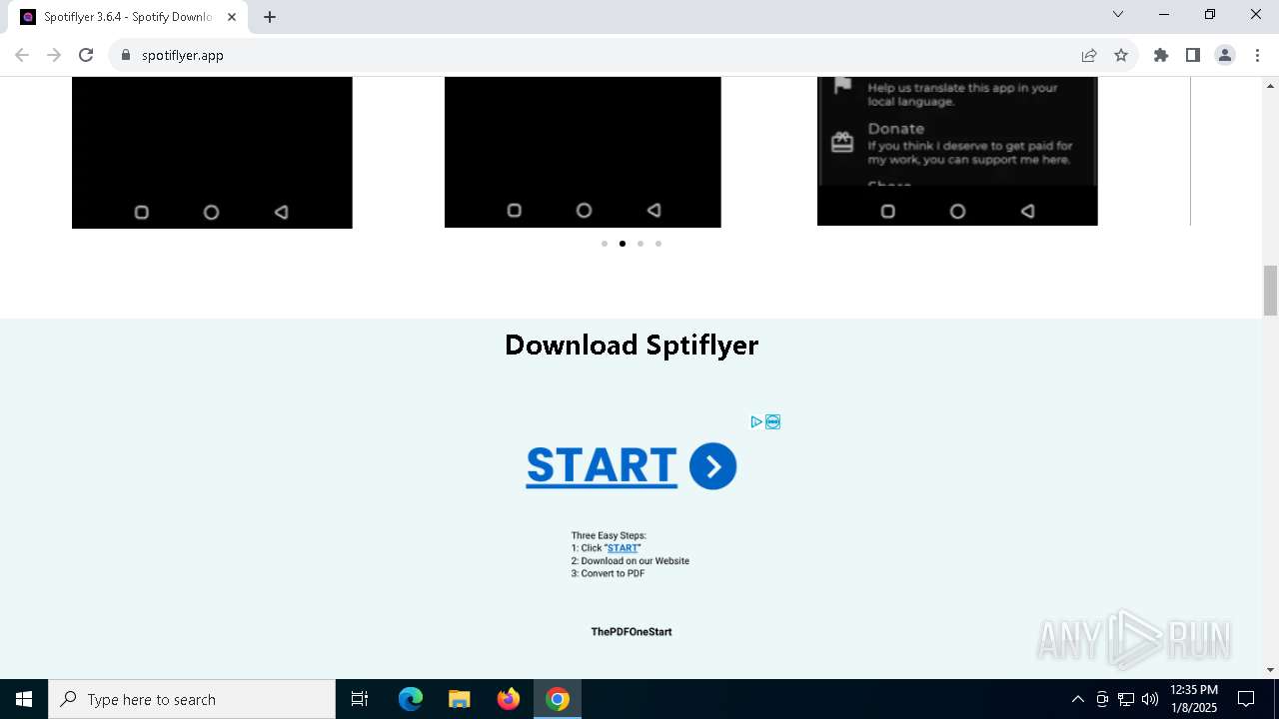
Task: Click small START link in step one
Action: [x=623, y=548]
